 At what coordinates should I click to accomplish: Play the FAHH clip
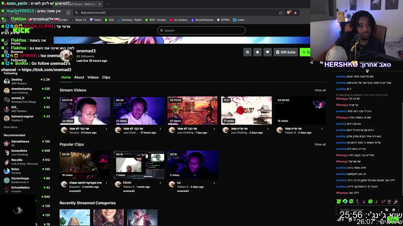point(139,165)
